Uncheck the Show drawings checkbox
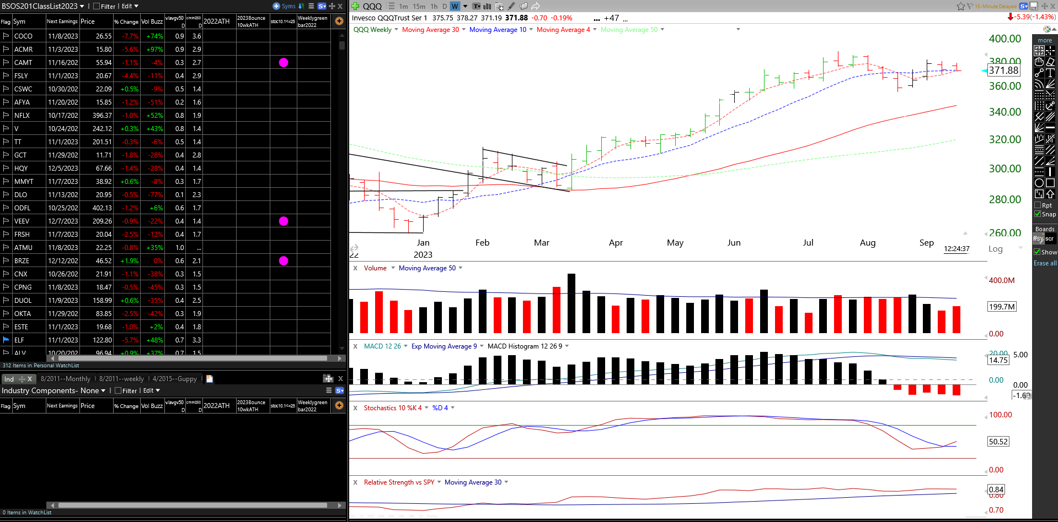 (1037, 252)
